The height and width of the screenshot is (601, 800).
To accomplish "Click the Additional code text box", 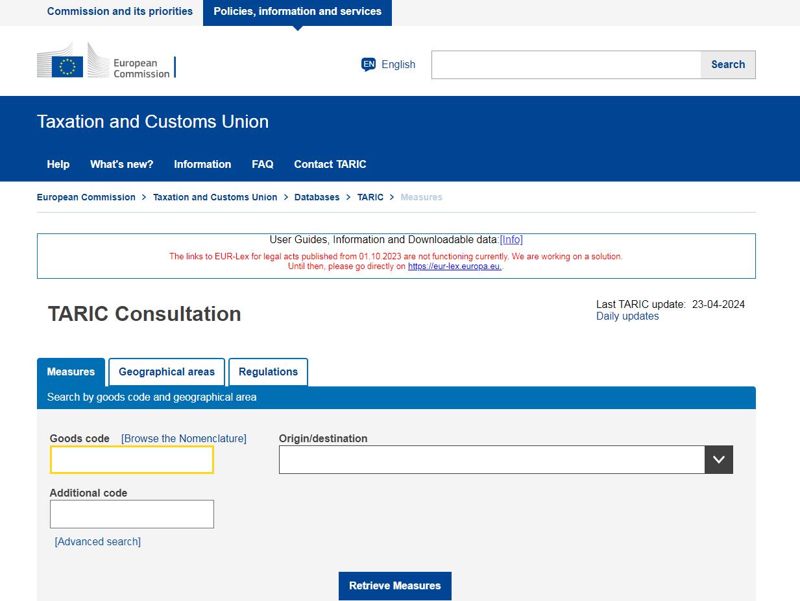I will click(132, 514).
